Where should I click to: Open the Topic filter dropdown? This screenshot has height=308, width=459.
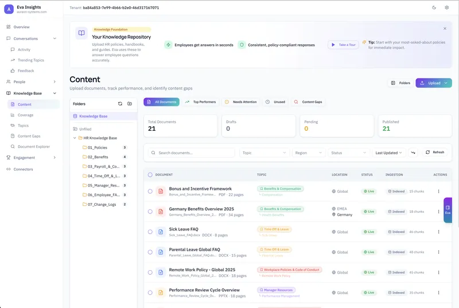pos(264,153)
